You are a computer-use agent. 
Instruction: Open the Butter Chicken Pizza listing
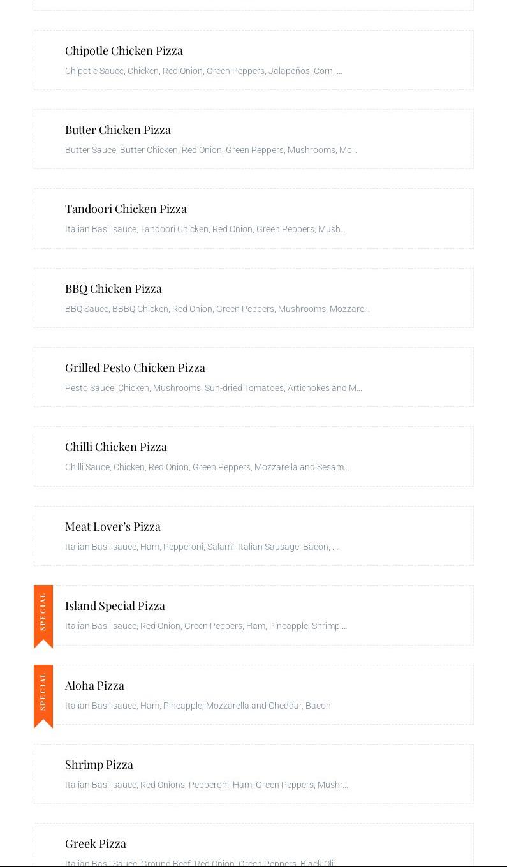[118, 130]
